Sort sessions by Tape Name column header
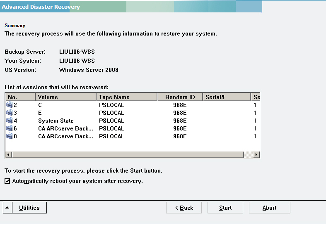Screen dimensions: 326x225 [x=127, y=97]
